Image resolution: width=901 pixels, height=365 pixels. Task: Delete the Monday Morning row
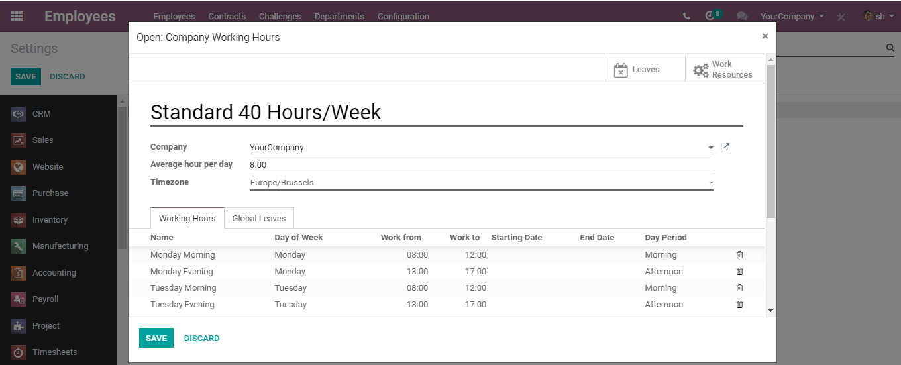(x=740, y=254)
